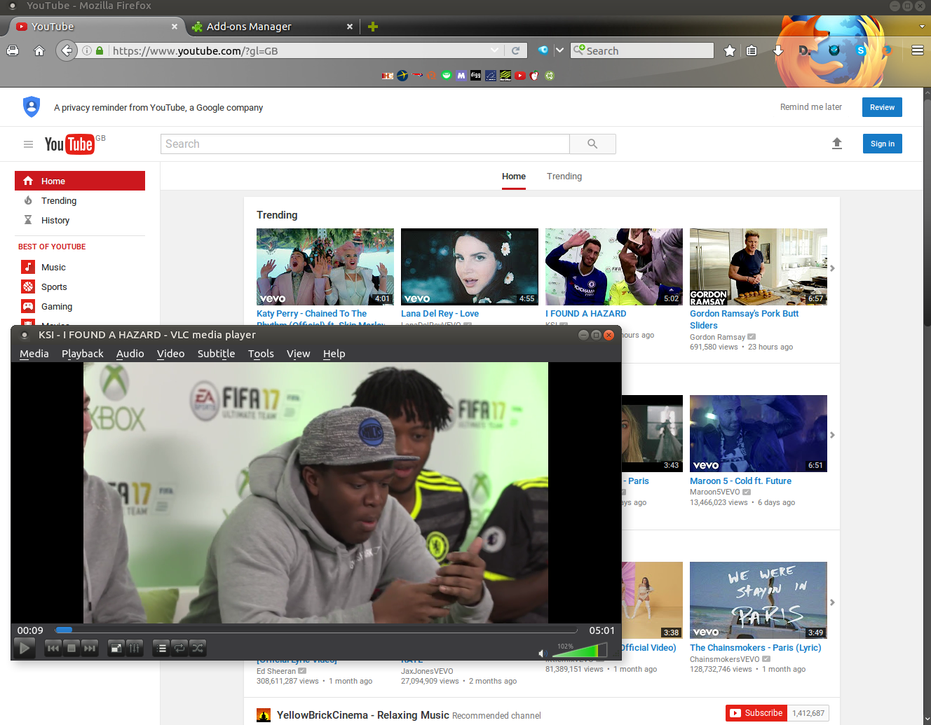Open the VLC Video menu
Screen dimensions: 931x725
pyautogui.click(x=171, y=354)
